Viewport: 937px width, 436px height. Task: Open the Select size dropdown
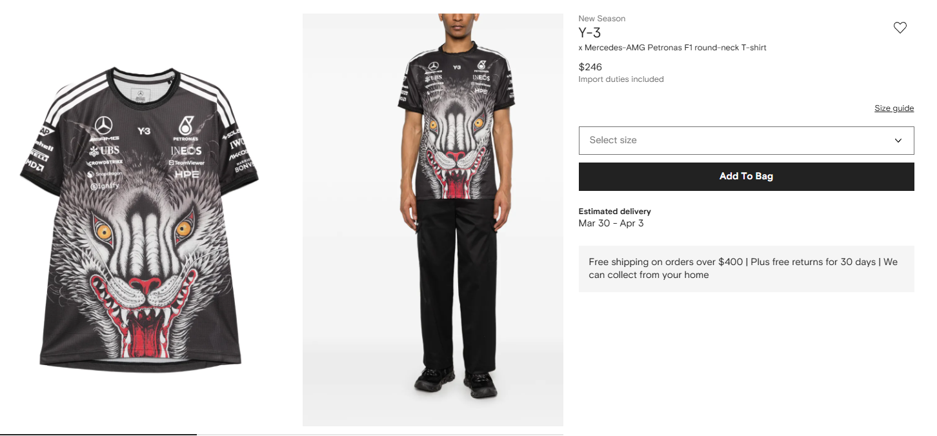746,141
